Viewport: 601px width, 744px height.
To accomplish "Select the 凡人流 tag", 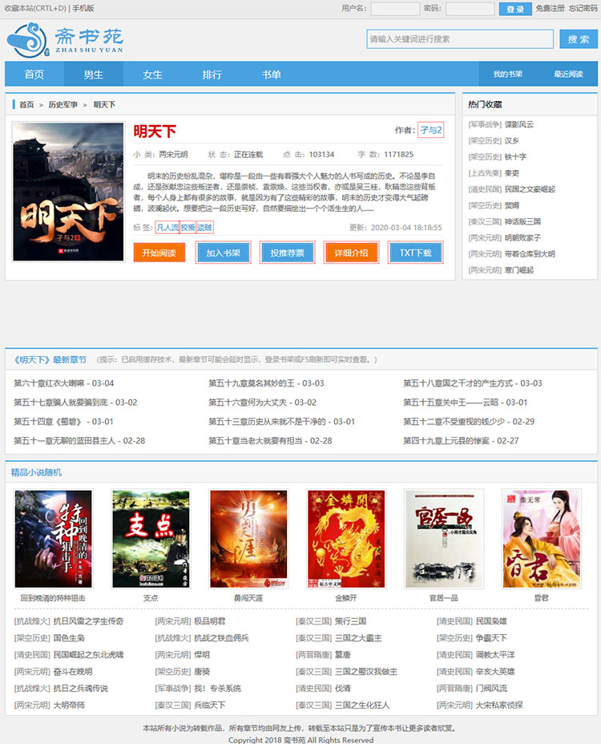I will [x=167, y=227].
